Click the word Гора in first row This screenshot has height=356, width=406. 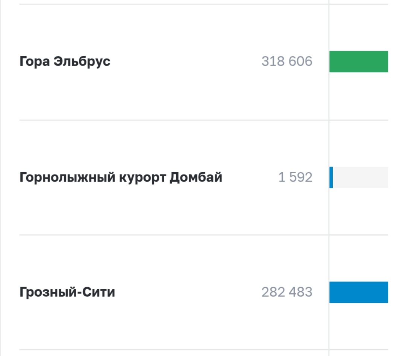[35, 61]
